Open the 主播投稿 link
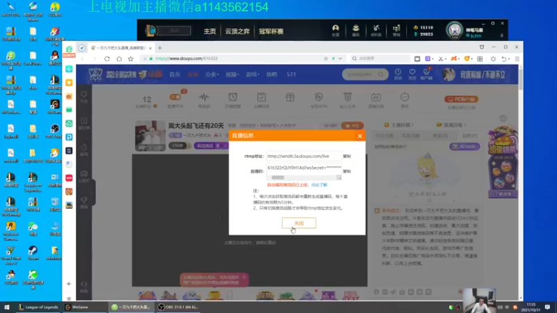557x313 pixels. pyautogui.click(x=400, y=125)
